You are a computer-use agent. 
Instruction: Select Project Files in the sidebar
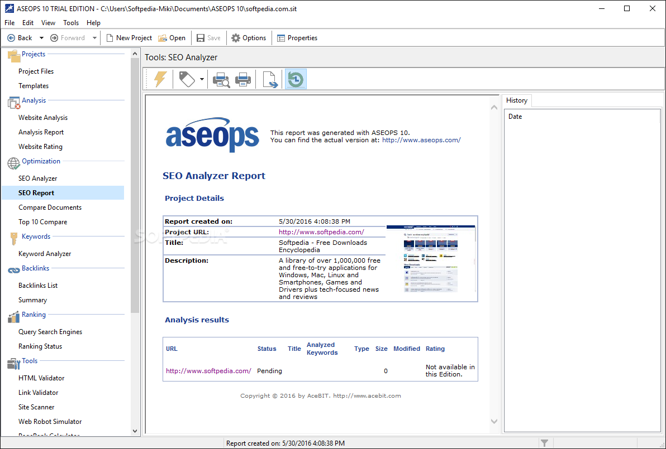pyautogui.click(x=36, y=71)
